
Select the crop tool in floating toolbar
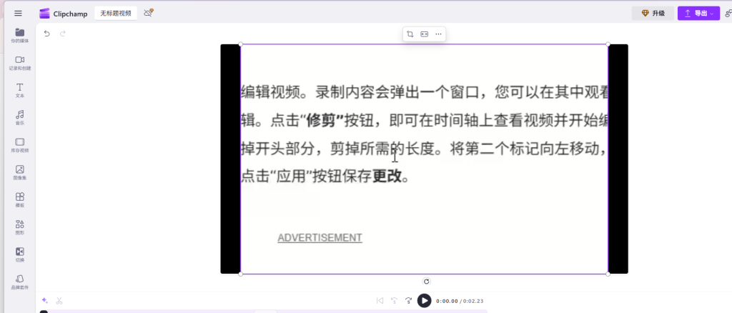tap(410, 34)
